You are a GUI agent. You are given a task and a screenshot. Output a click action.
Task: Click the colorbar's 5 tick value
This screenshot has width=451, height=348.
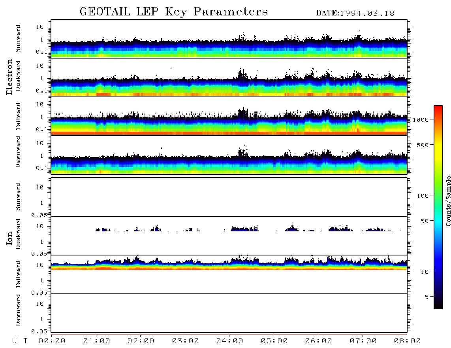coord(427,297)
